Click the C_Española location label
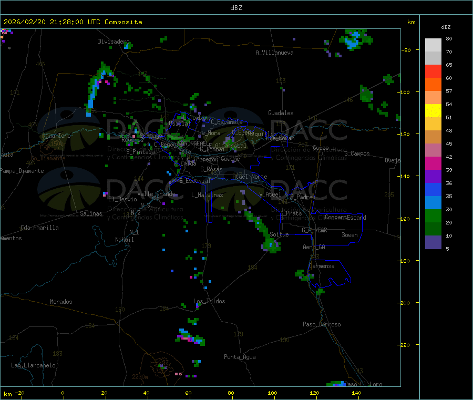 click(227, 122)
